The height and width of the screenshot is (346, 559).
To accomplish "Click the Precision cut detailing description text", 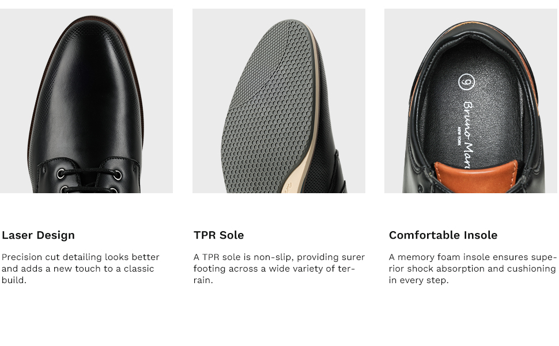I will [x=80, y=269].
